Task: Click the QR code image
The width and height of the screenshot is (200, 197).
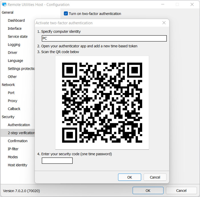Action: point(102,103)
